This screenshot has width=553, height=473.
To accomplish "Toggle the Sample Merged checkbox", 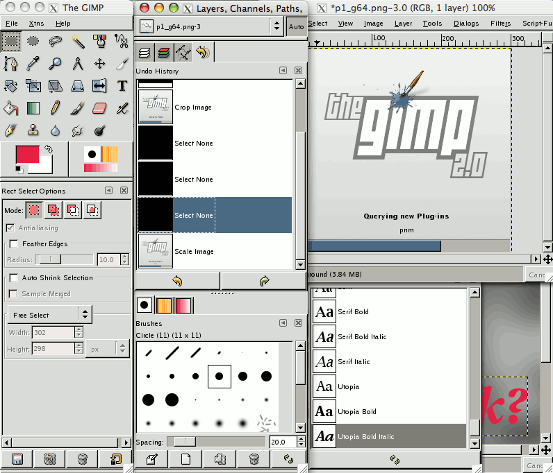I will [13, 294].
